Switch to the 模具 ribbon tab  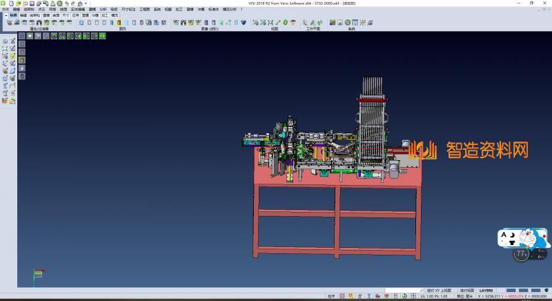click(x=115, y=14)
